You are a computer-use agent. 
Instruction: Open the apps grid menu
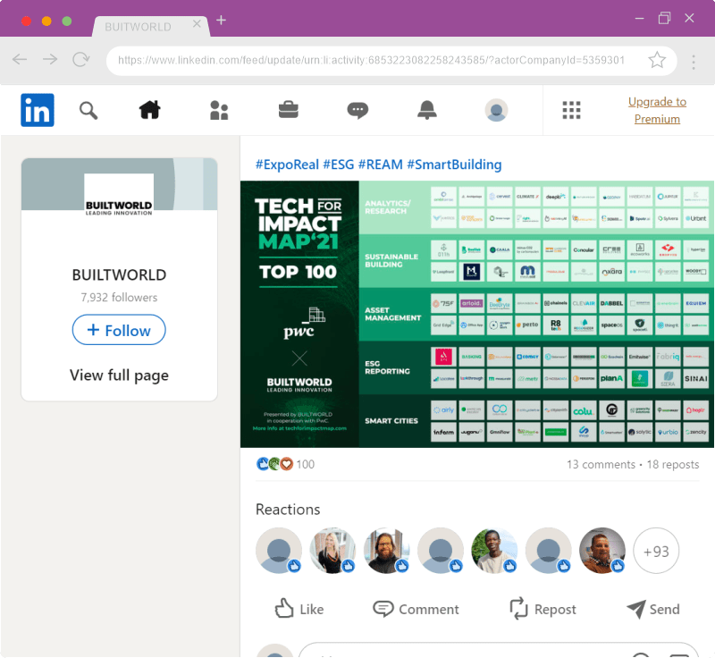pyautogui.click(x=571, y=110)
